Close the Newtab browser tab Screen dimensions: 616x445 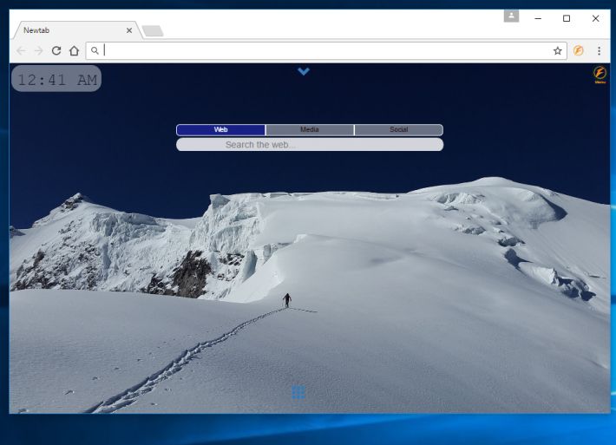click(129, 30)
